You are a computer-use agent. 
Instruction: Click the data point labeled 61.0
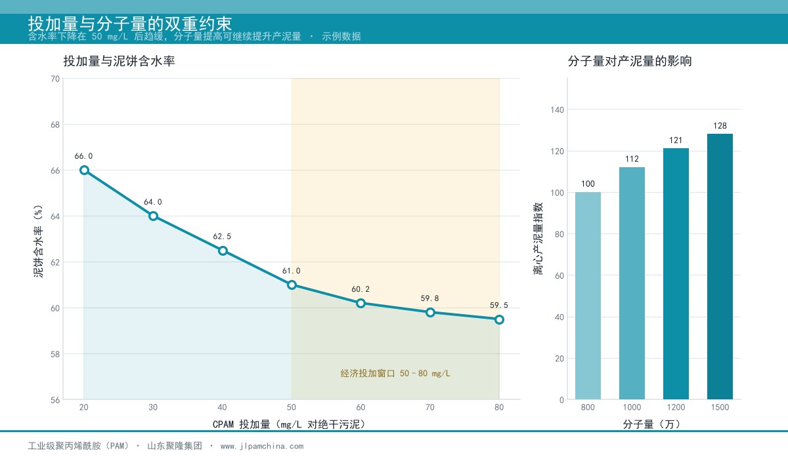click(292, 285)
